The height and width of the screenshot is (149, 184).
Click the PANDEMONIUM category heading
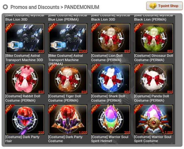point(82,7)
